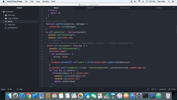Open iBooks from the Dock
Image resolution: width=177 pixels, height=100 pixels.
pos(126,96)
